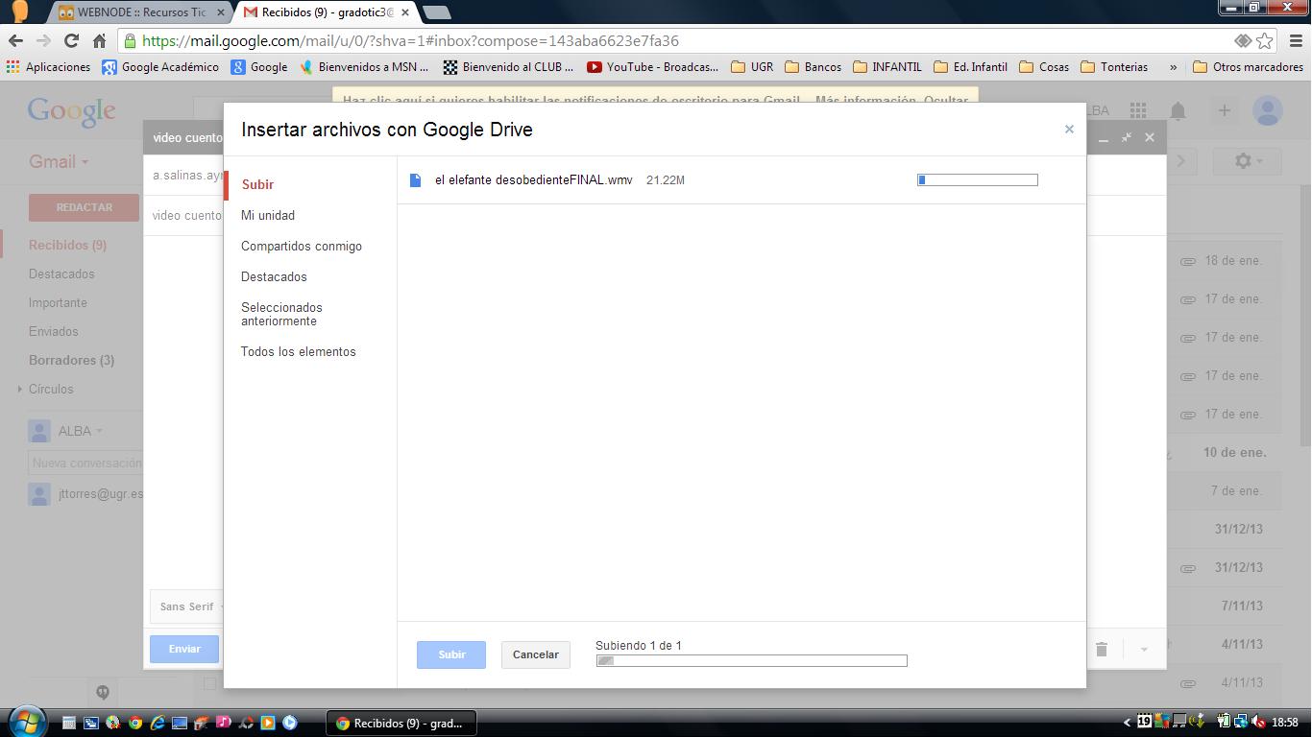Go back in Chrome
This screenshot has height=737, width=1312.
15,40
